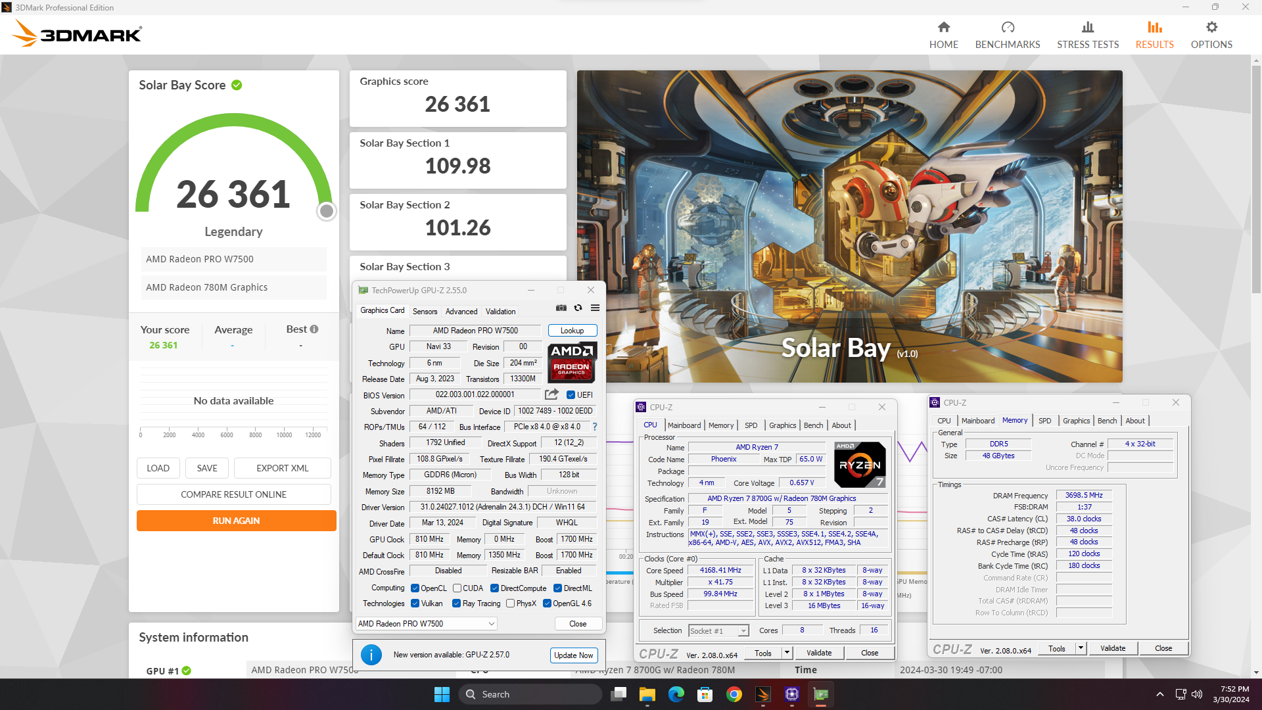Open the RESULTS section
The image size is (1262, 710).
1154,35
